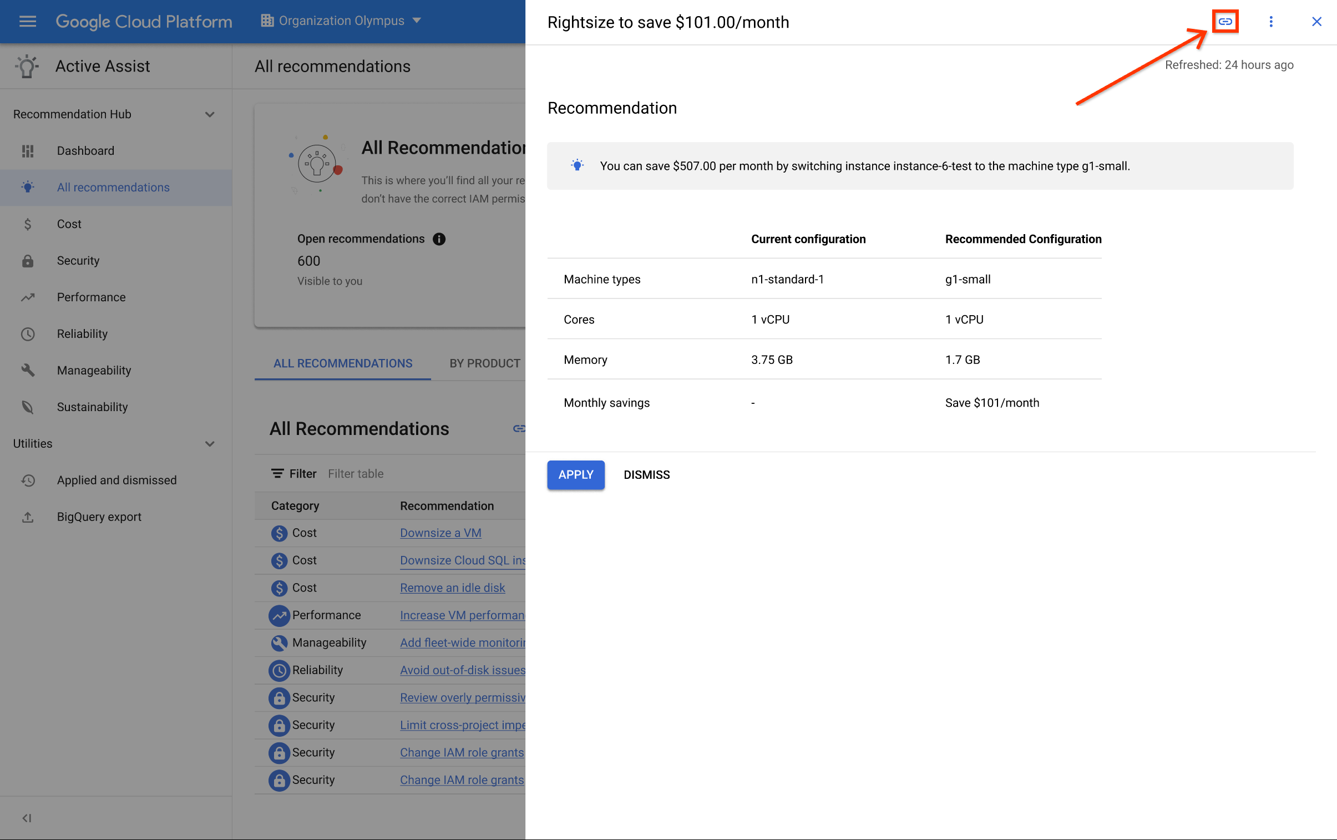This screenshot has width=1337, height=840.
Task: Click the Filter table dropdown
Action: tap(355, 473)
